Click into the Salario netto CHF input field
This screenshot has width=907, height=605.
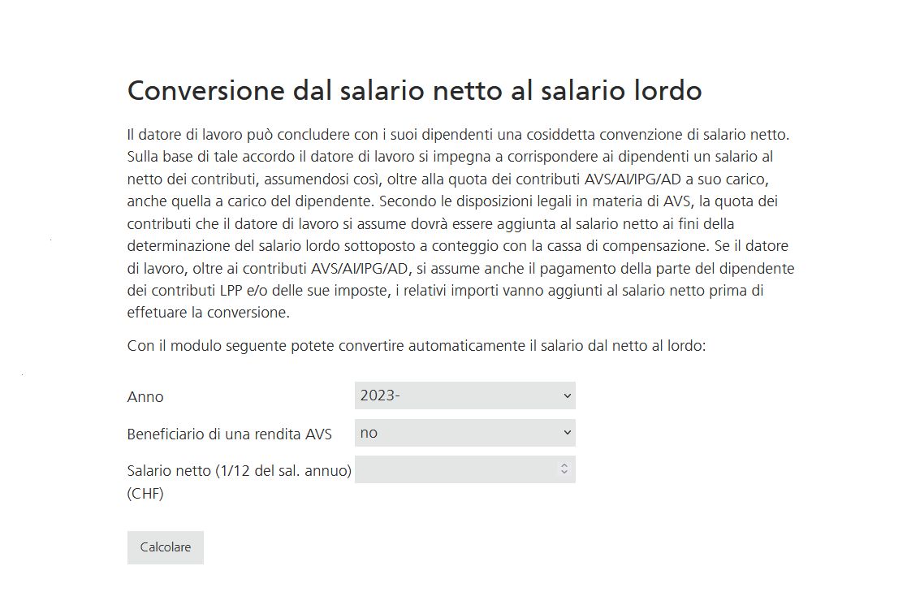(x=455, y=469)
